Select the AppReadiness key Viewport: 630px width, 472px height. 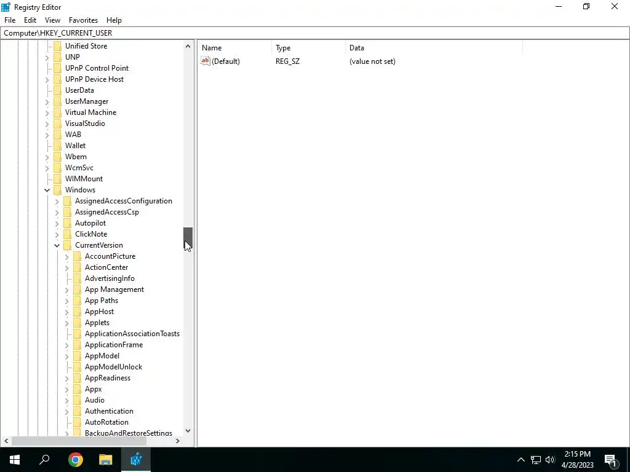[x=108, y=378]
